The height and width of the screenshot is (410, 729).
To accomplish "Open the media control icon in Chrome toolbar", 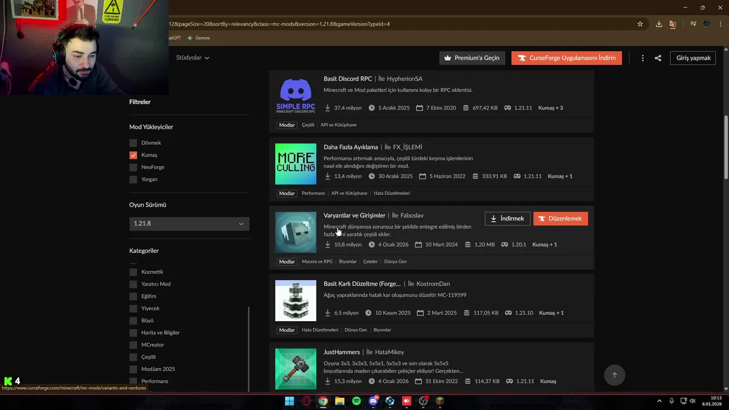I will tap(693, 24).
